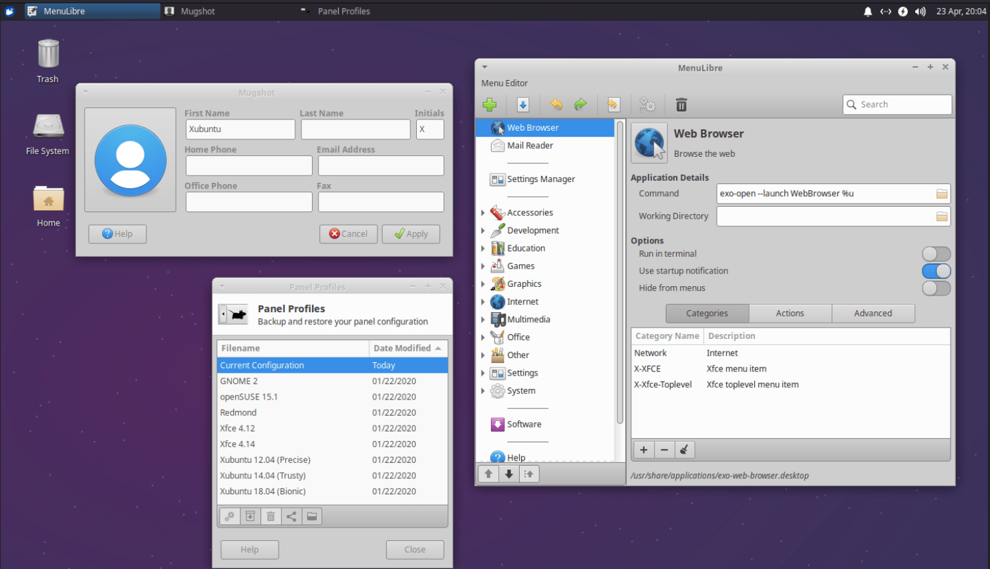Click the Email Address field in Mugshot

coord(381,165)
